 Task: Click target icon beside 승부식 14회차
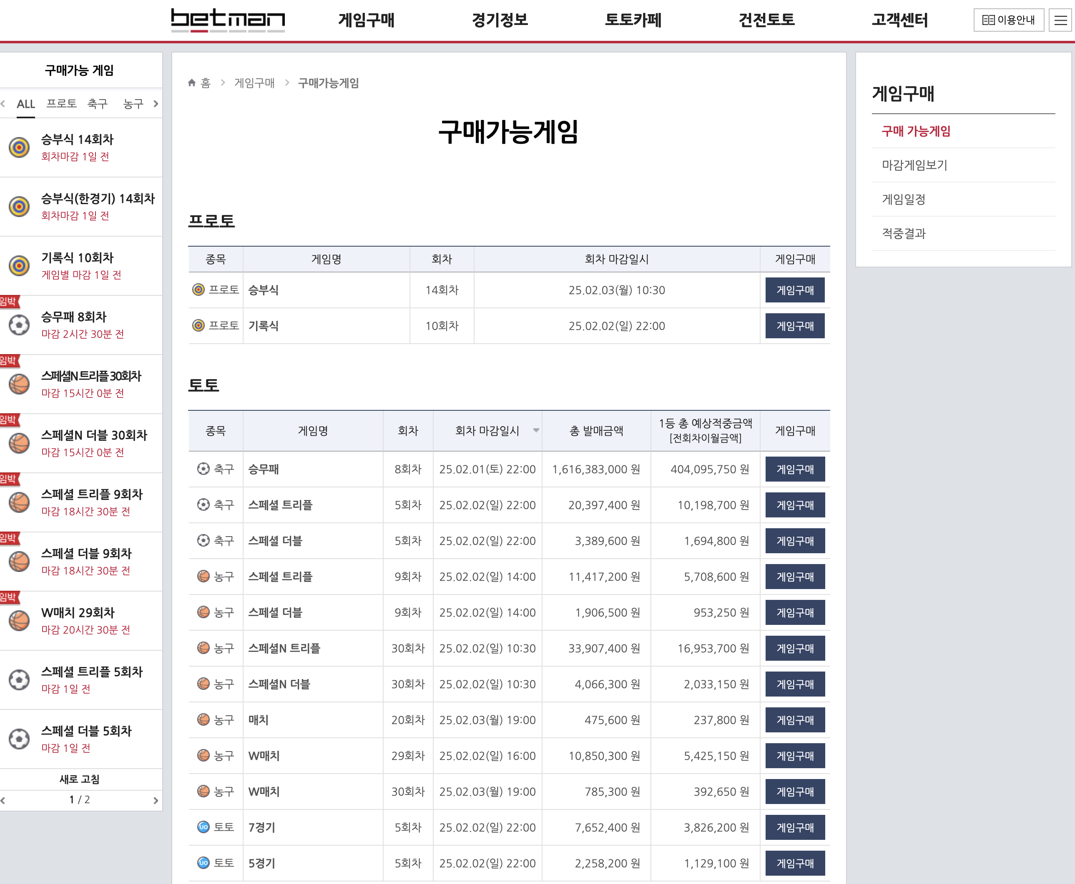(19, 147)
